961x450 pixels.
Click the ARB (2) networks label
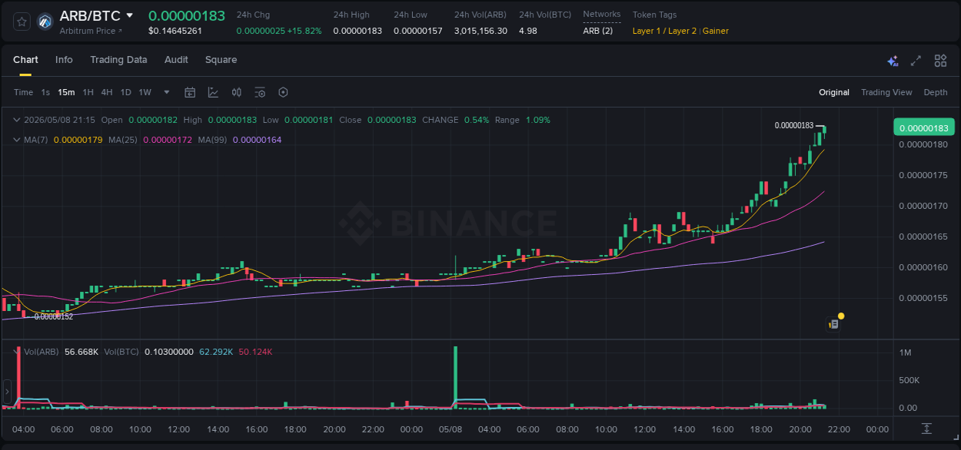[598, 31]
